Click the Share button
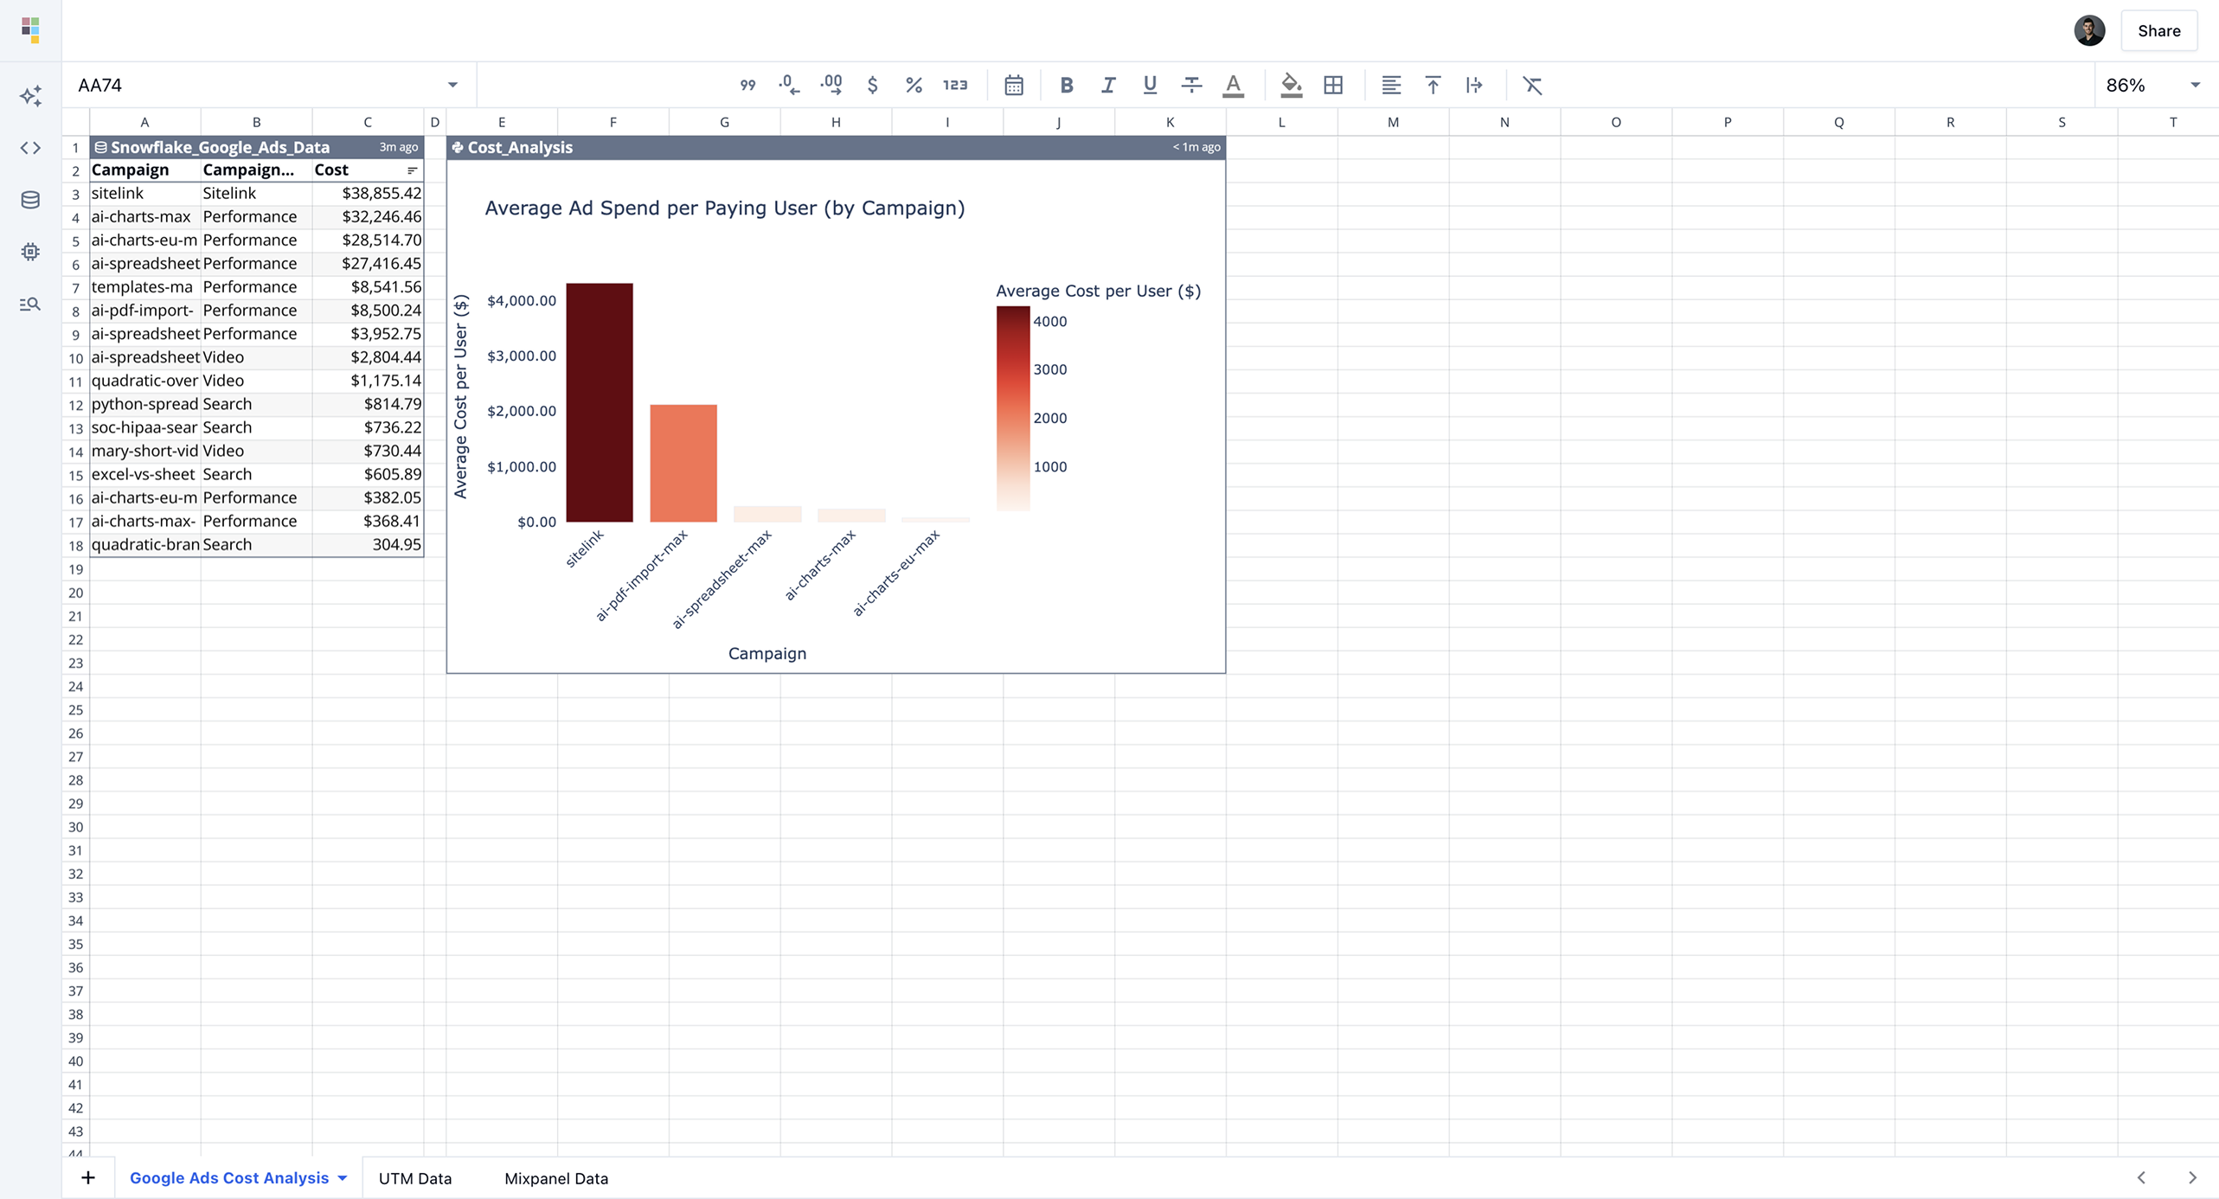Screen dimensions: 2219x1199 2158,31
